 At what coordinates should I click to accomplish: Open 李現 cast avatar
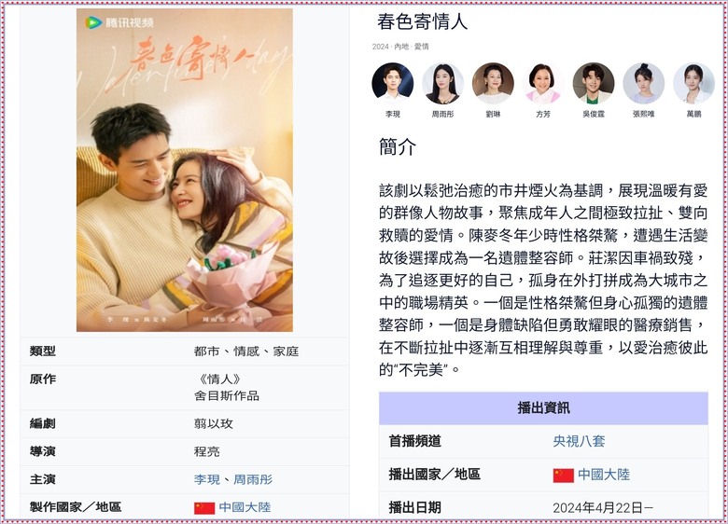[392, 83]
